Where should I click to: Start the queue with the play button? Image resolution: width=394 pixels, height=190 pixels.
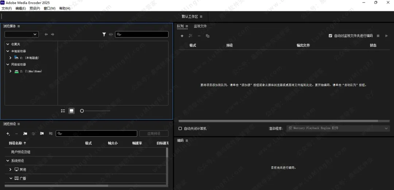(x=387, y=36)
